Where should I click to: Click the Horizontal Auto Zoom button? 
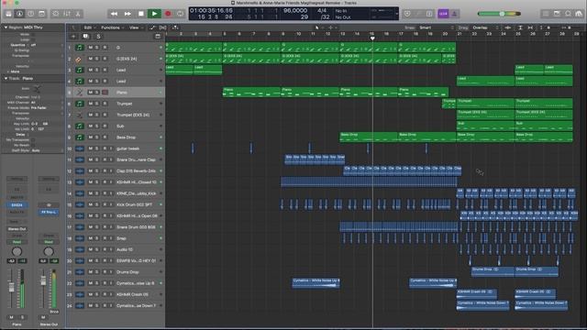coord(530,27)
